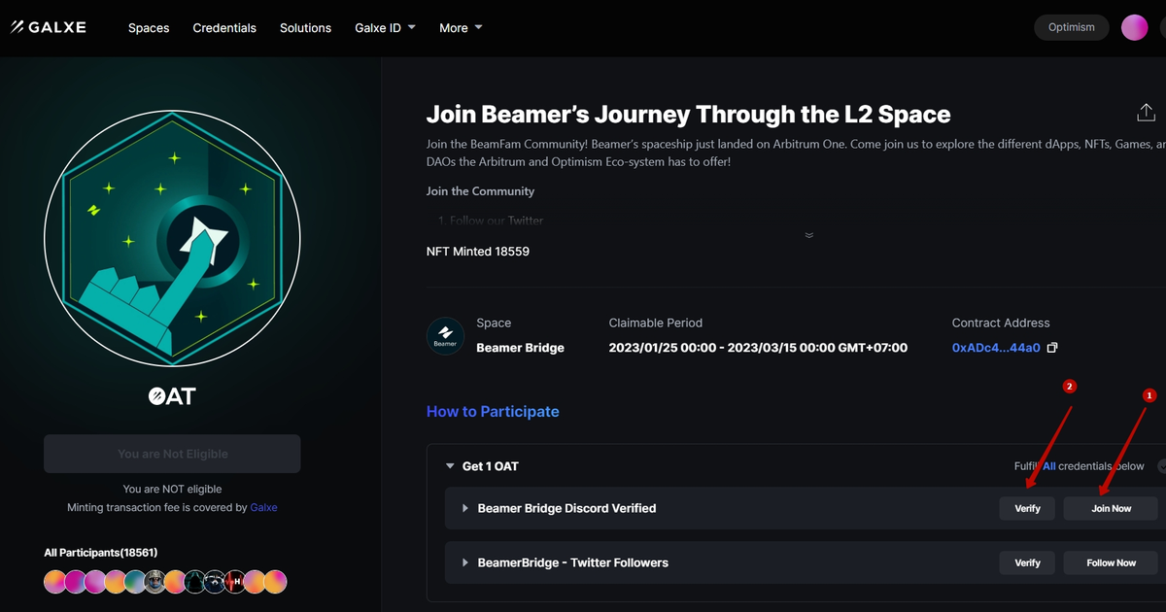
Task: Expand the Beamer Bridge Discord Verified credential
Action: [465, 508]
